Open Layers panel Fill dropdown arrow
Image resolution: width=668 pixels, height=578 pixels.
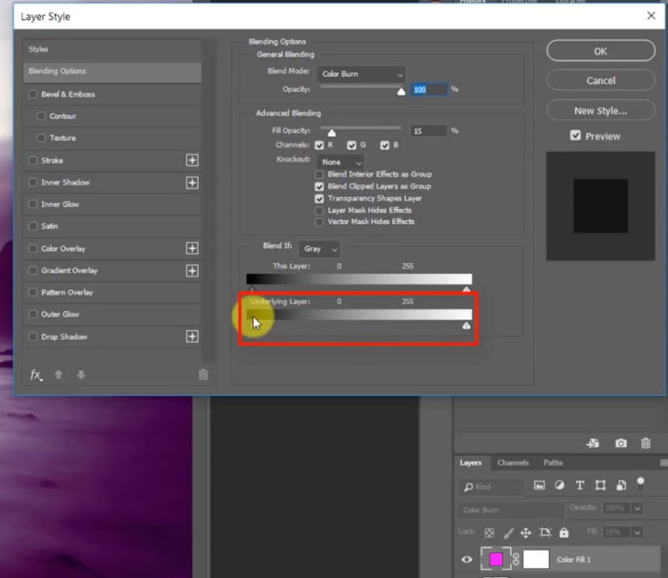tap(637, 532)
